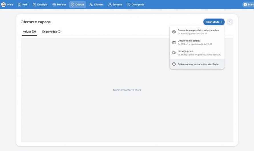Click the Pedidos basket icon
254x151 pixels.
tap(54, 5)
